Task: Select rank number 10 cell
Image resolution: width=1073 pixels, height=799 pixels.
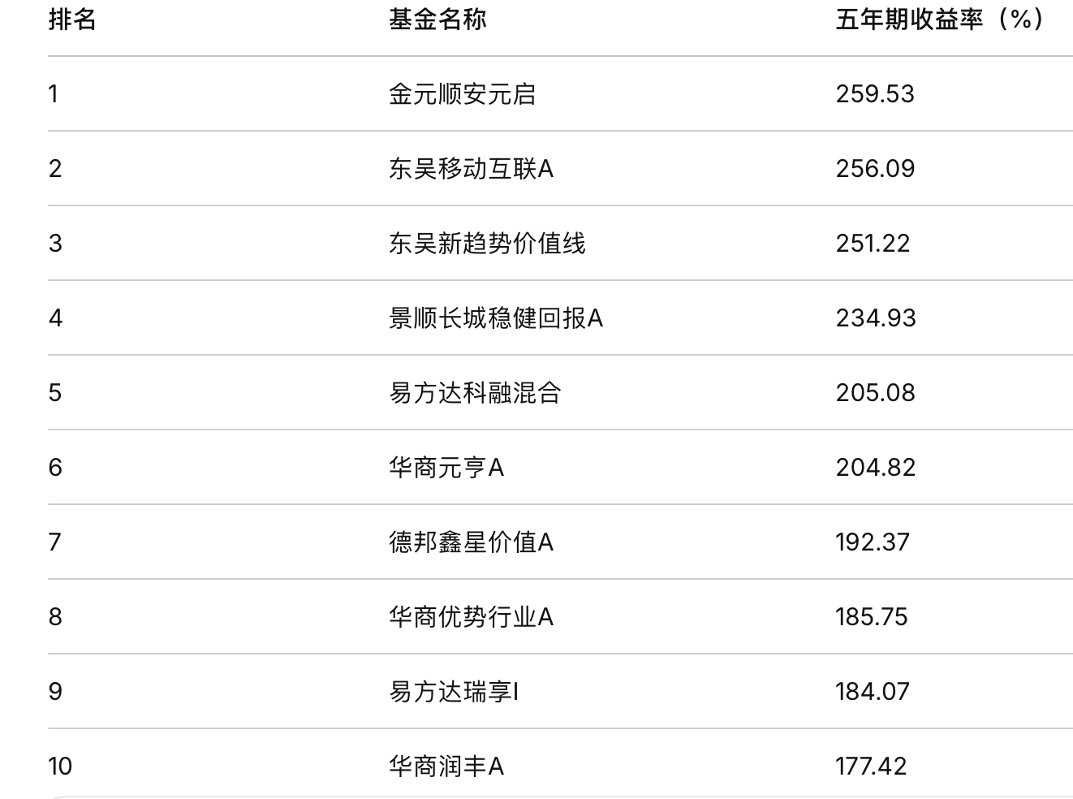Action: coord(60,767)
